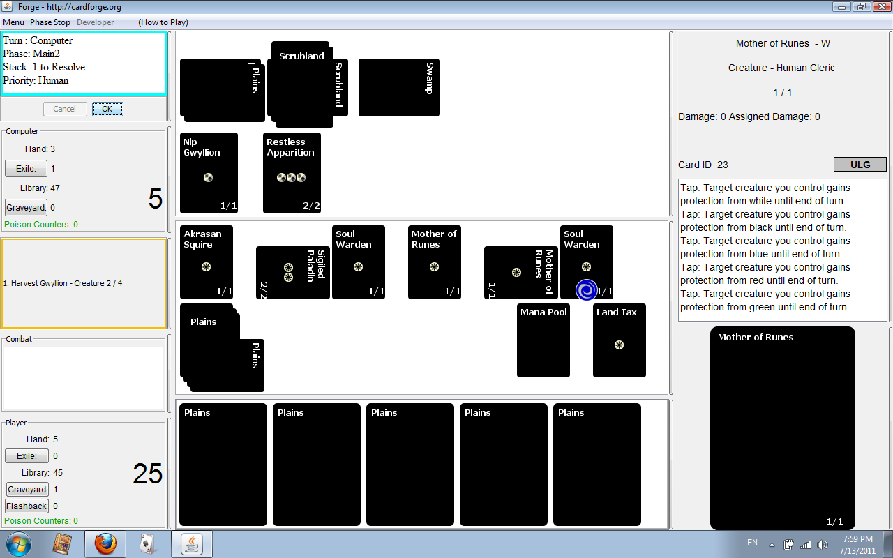Open the Player's Flashback list
This screenshot has height=558, width=893.
(27, 506)
